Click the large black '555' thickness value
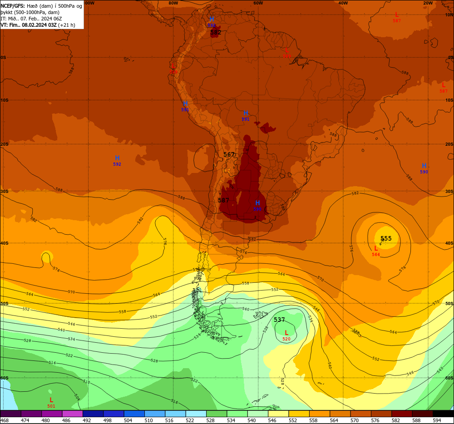 tap(386, 238)
